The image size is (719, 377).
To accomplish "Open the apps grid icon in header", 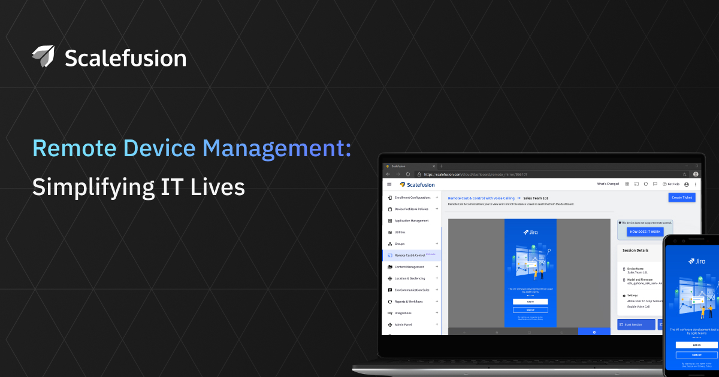I will pos(627,184).
